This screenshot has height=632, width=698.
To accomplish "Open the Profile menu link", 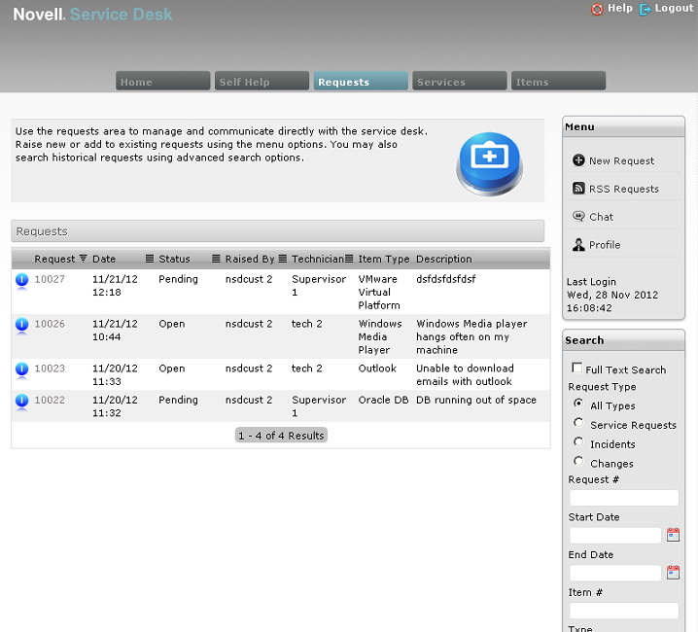I will pyautogui.click(x=605, y=245).
